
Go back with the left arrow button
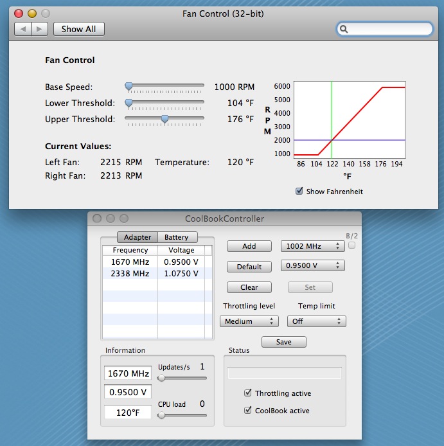22,29
